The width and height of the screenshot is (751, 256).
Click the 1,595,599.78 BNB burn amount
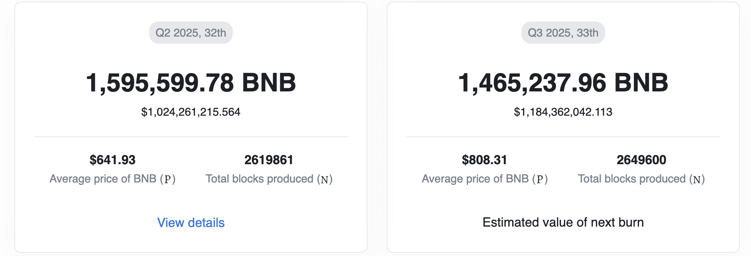point(191,83)
